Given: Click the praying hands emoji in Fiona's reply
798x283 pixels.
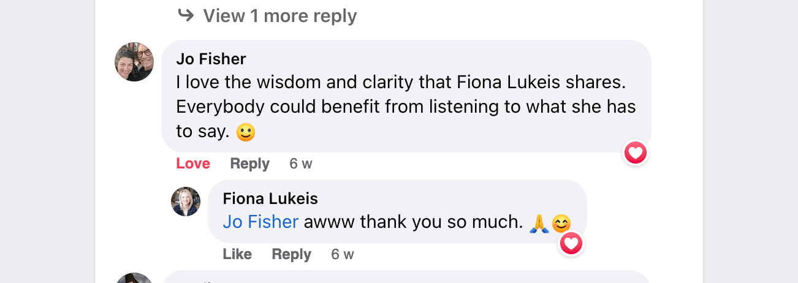Looking at the screenshot, I should point(538,223).
